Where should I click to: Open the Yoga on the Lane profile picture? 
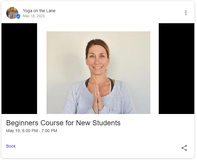11,13
